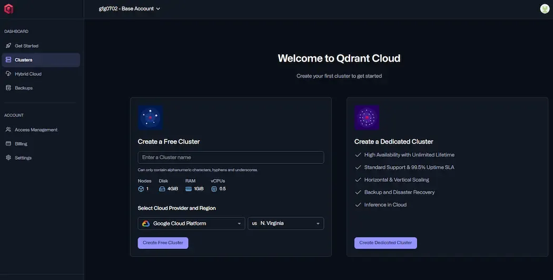
Task: Open Access Management page
Action: [41, 130]
